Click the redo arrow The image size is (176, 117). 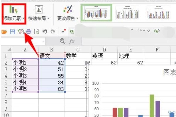(53, 32)
